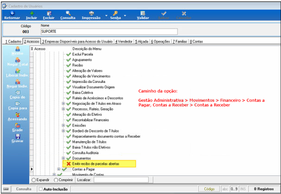
Task: Click the Código status bar button
Action: coord(209,189)
